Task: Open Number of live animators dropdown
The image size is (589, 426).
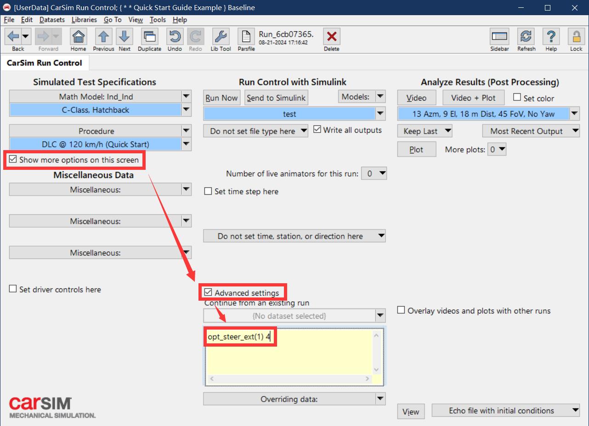Action: click(374, 174)
